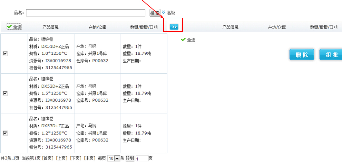Viewport: 342px width, 163px height.
Task: Toggle checkbox for the 1.2*1250*C row
Action: click(x=5, y=133)
